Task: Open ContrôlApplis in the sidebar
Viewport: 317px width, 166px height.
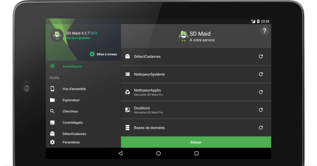Action: coord(73,123)
